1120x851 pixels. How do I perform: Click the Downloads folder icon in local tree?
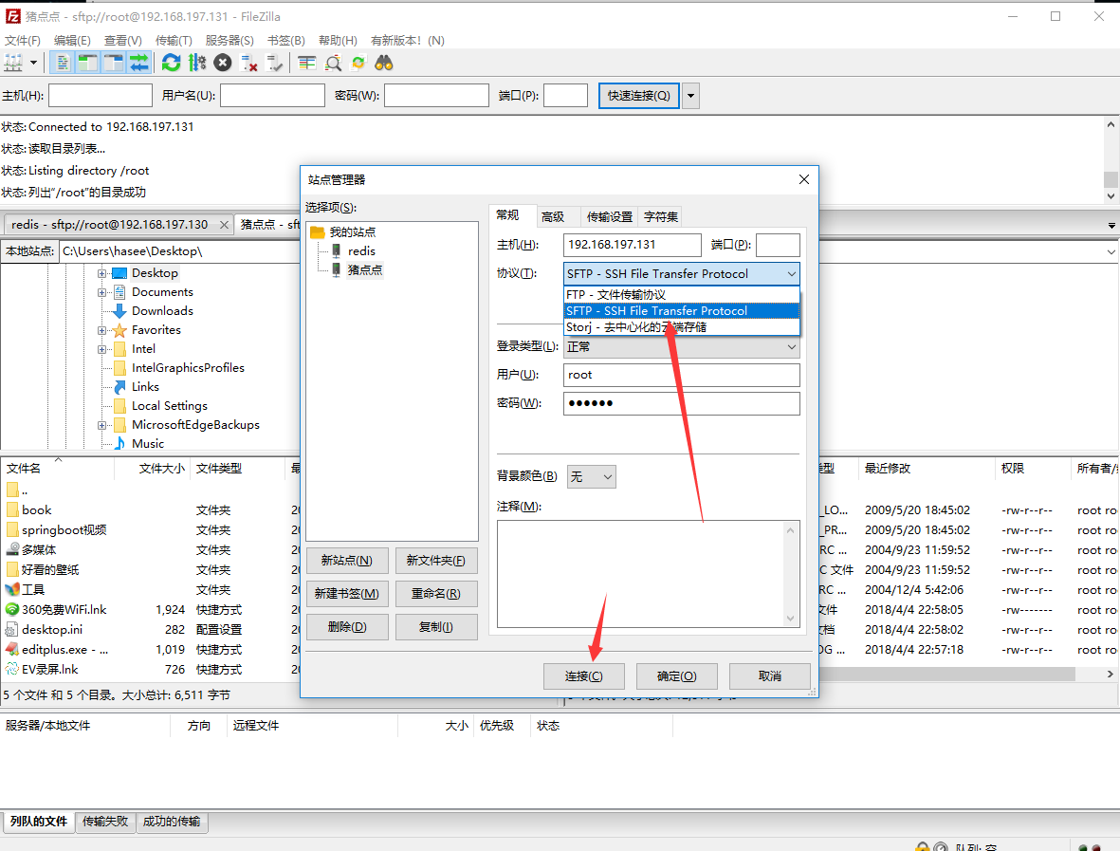pyautogui.click(x=120, y=311)
